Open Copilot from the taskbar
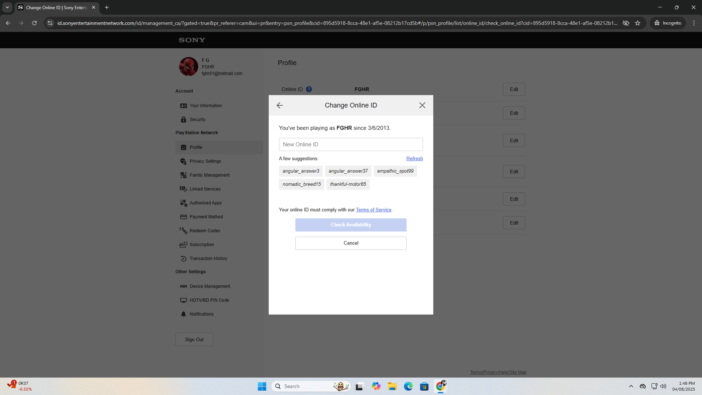Screen dimensions: 702x395 376,386
